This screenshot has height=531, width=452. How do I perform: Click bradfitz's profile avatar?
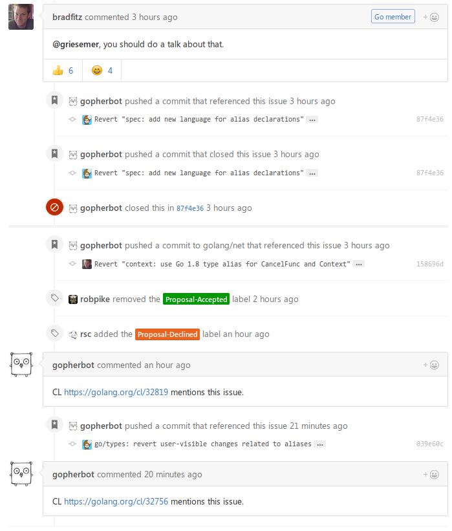click(x=21, y=16)
